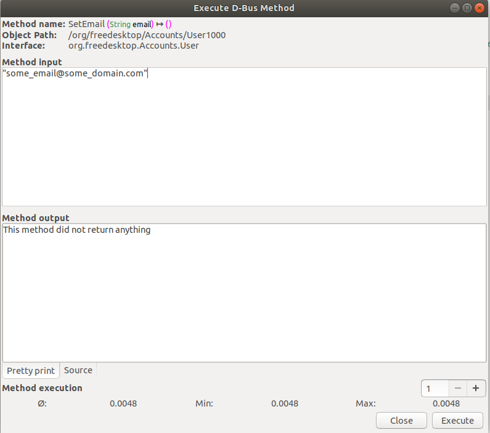
Task: Click the average Ø execution time value
Action: (x=123, y=403)
